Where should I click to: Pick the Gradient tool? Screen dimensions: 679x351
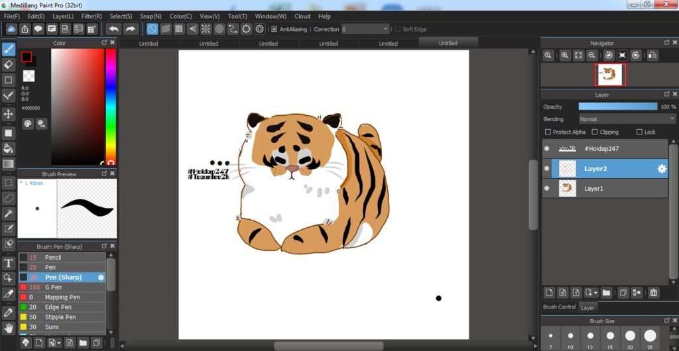point(8,164)
